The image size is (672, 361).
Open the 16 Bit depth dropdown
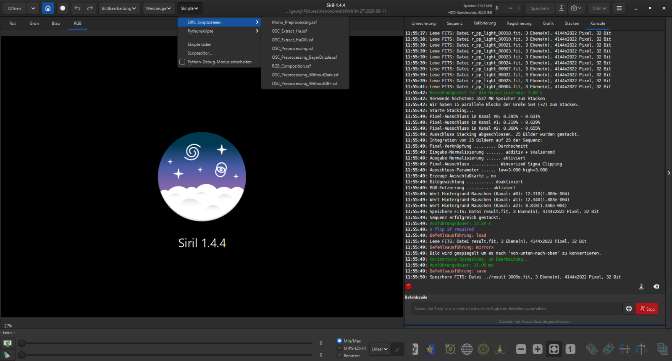599,8
